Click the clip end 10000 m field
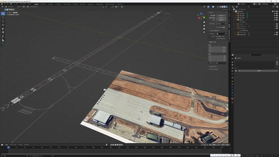Screen dimensions: 279x157 [221, 20]
